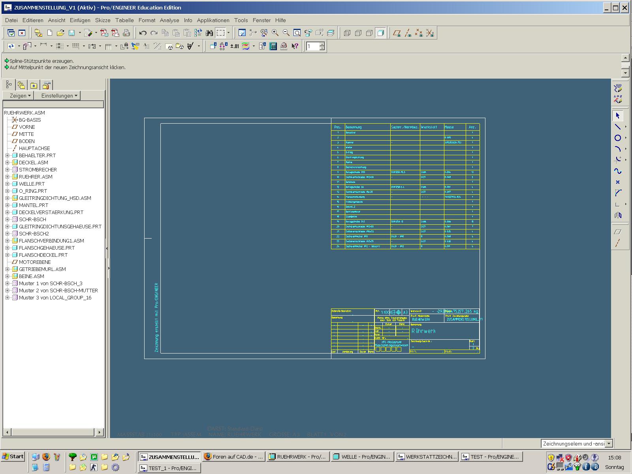Click the undo arrow icon
The height and width of the screenshot is (474, 632).
click(143, 33)
